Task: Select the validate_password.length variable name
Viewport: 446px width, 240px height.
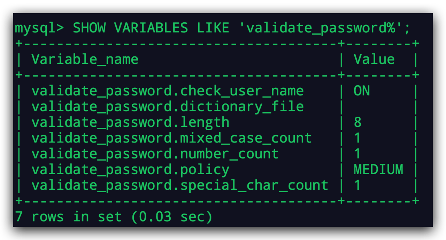Action: pyautogui.click(x=130, y=122)
